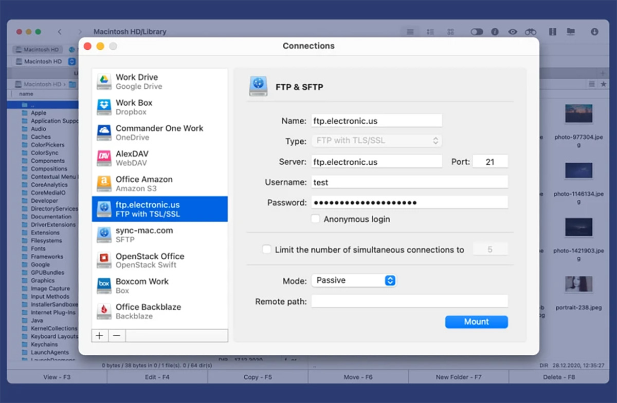The height and width of the screenshot is (403, 617).
Task: Switch to the Macintosh HD tab
Action: (x=37, y=49)
